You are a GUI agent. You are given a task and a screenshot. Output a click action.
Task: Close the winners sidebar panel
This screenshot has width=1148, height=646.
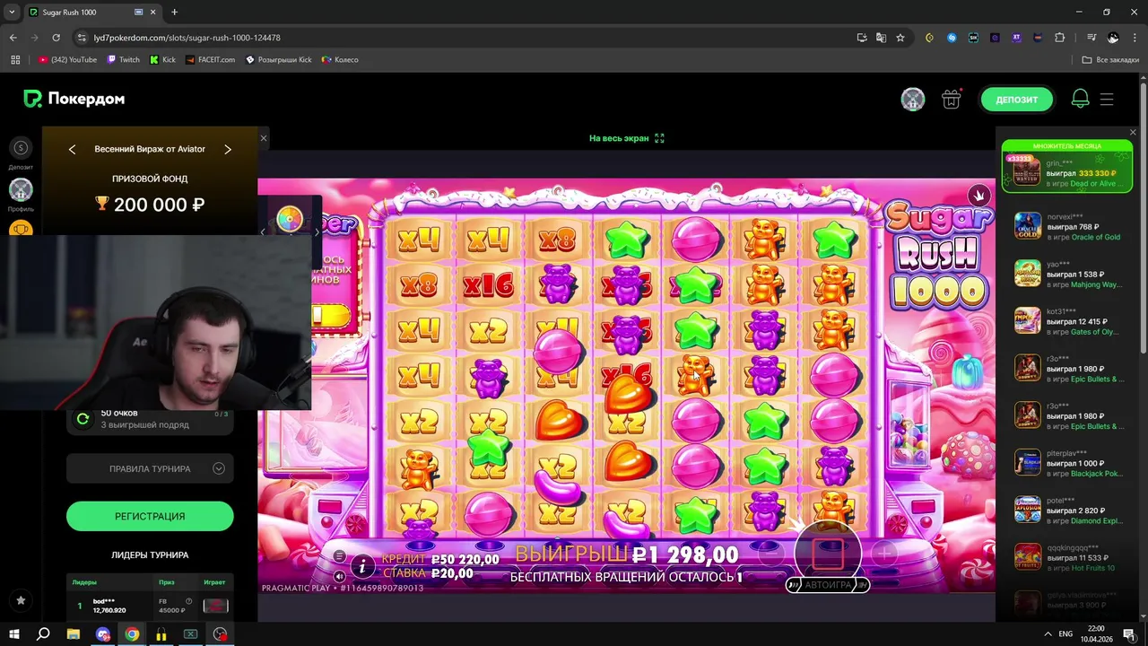coord(1133,132)
